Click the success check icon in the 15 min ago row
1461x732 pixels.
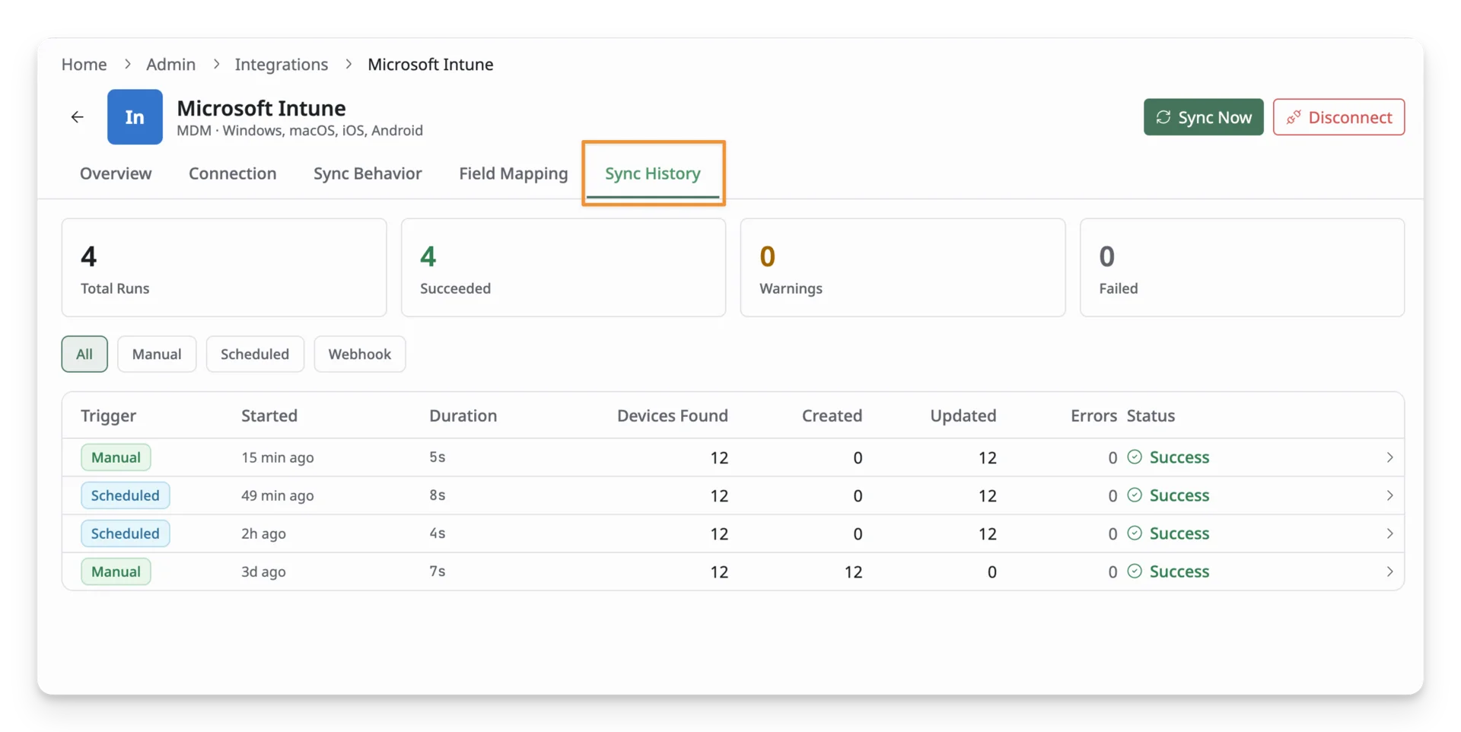click(1134, 457)
